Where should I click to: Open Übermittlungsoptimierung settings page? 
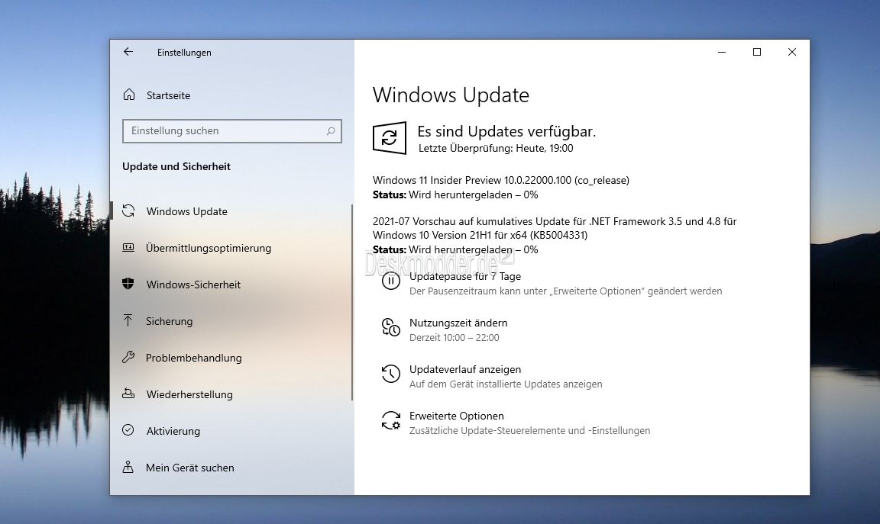tap(209, 248)
